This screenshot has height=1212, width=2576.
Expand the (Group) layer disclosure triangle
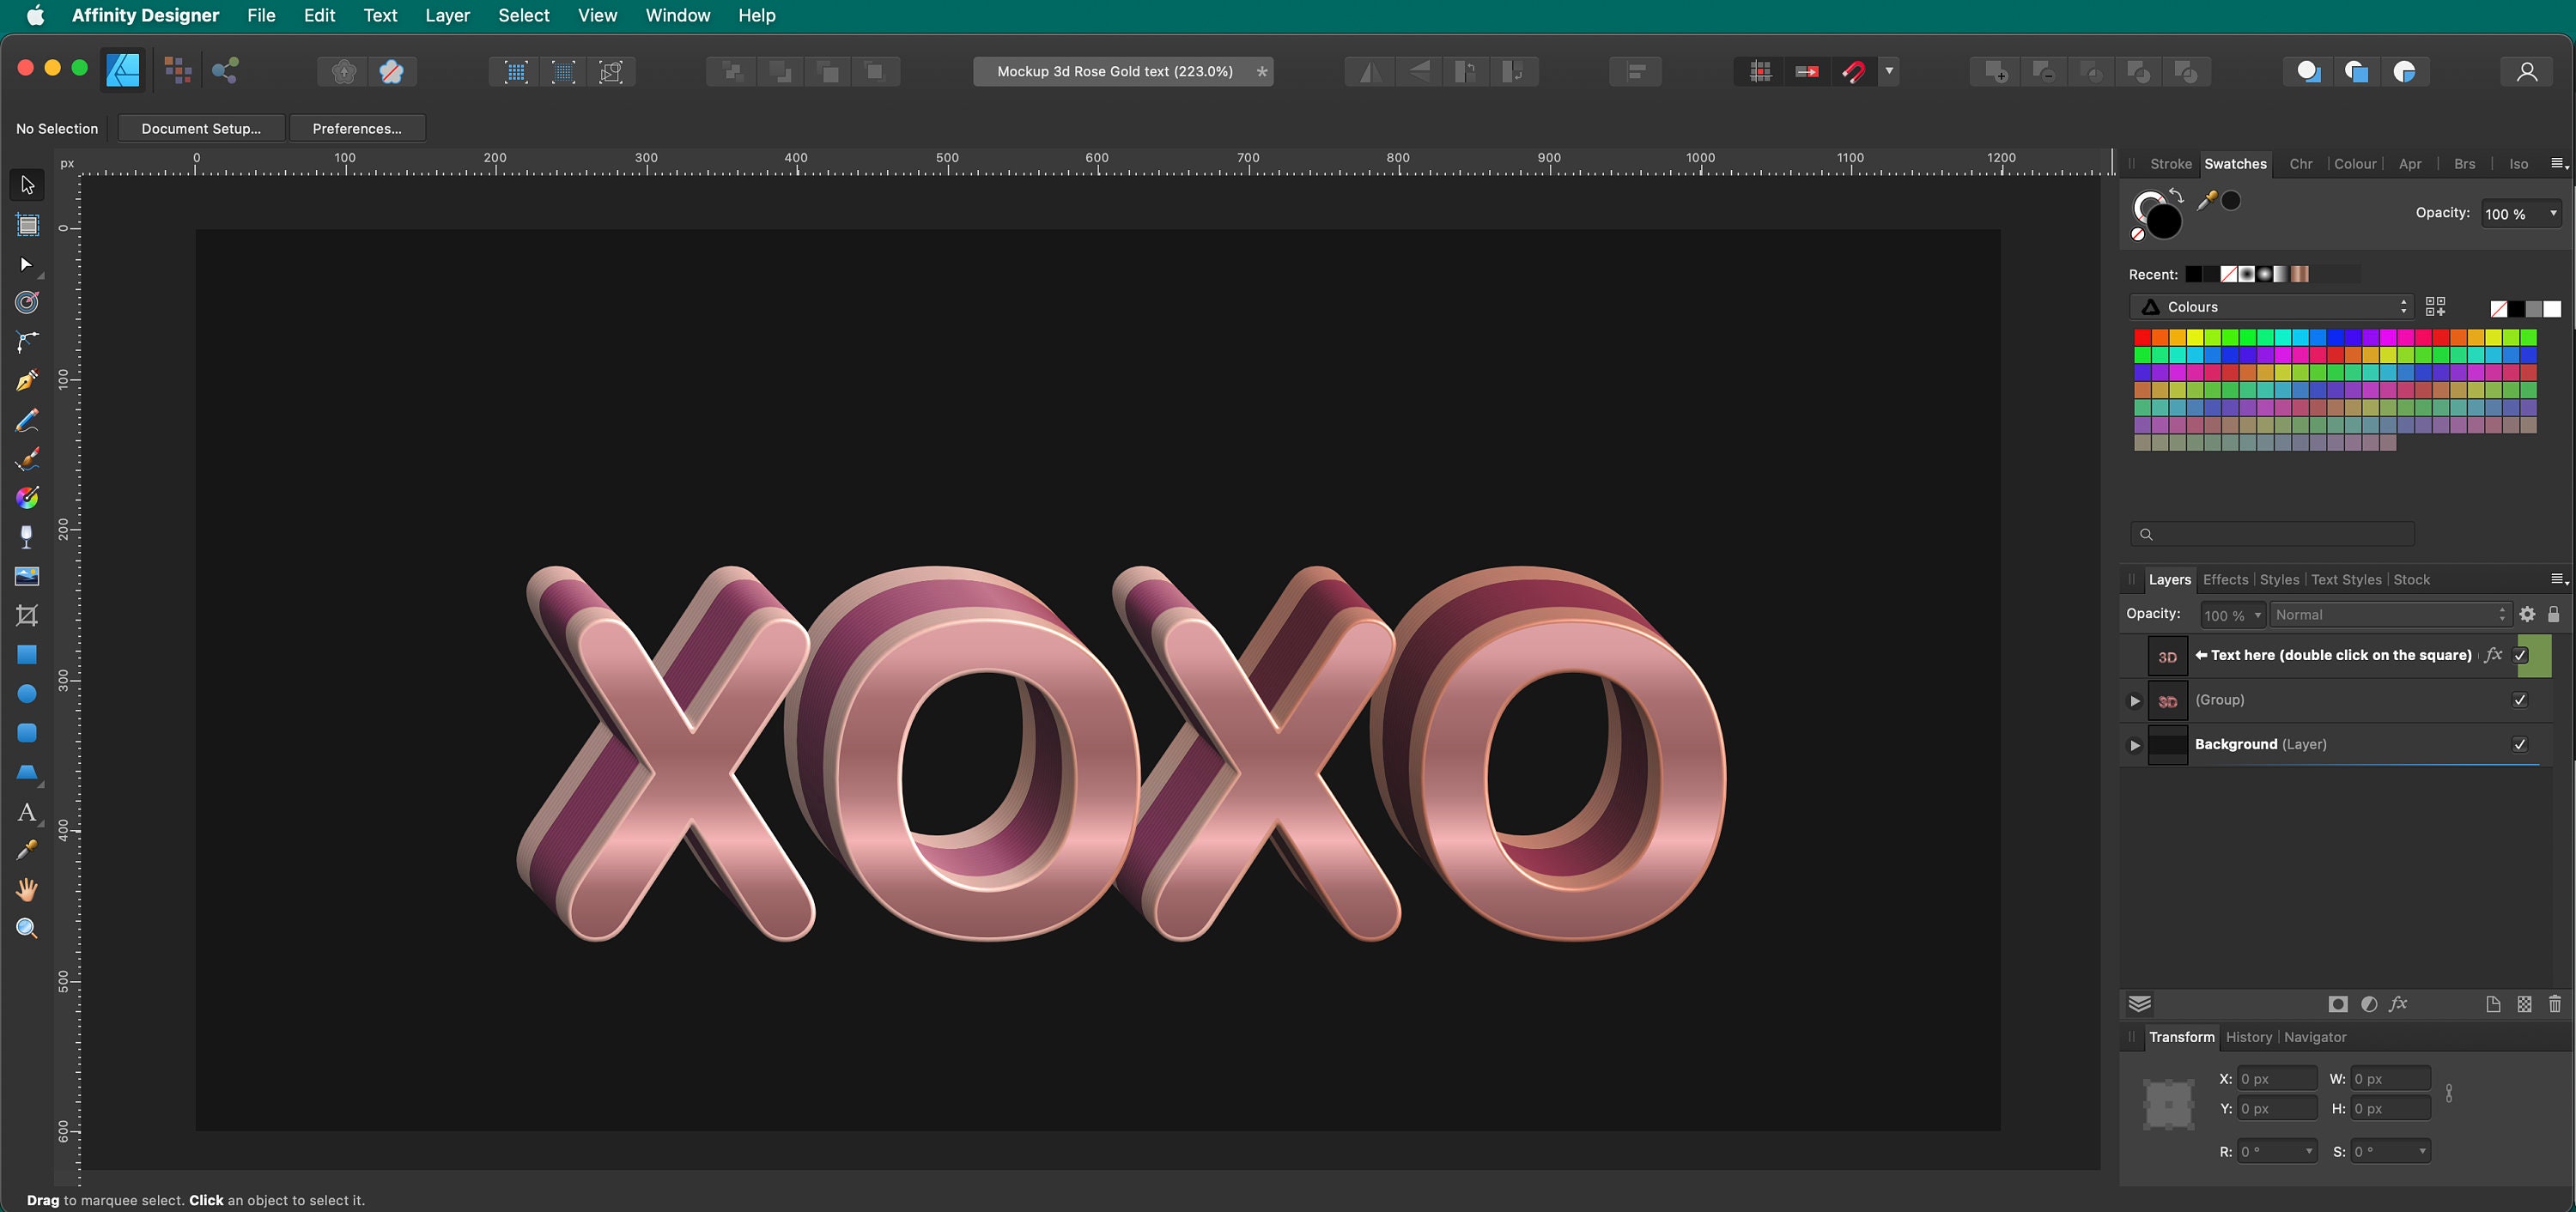[x=2134, y=700]
